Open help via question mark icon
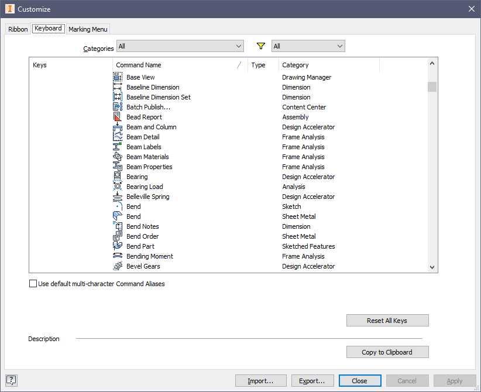This screenshot has height=392, width=481. pos(11,380)
